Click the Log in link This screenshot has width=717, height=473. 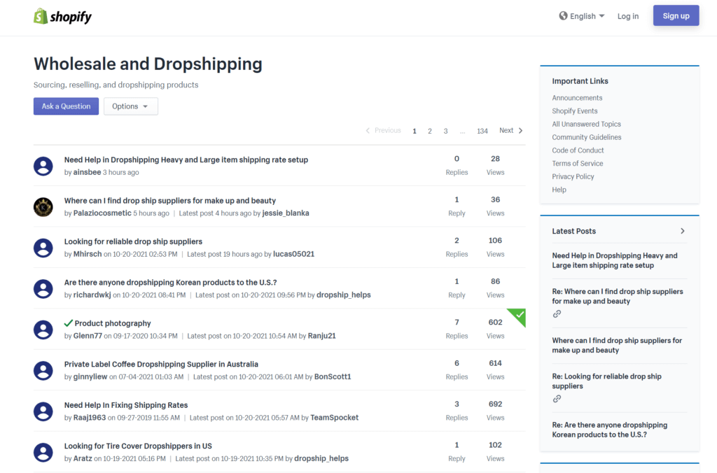628,16
